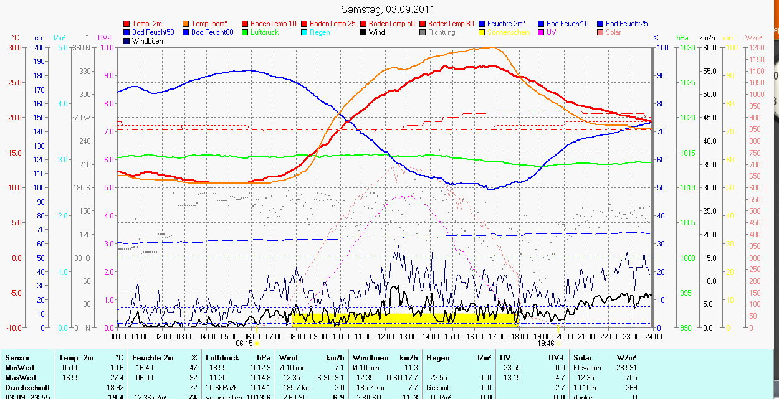
Task: Select the BodenTemp 50 legend label
Action: [392, 24]
